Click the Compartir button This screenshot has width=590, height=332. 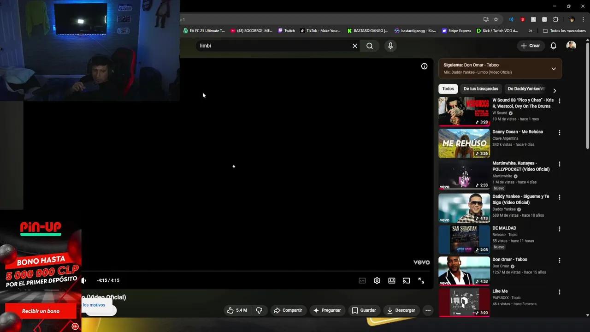289,310
